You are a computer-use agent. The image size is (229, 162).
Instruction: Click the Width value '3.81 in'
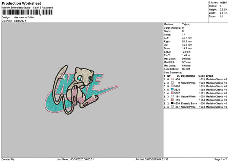tap(223, 13)
